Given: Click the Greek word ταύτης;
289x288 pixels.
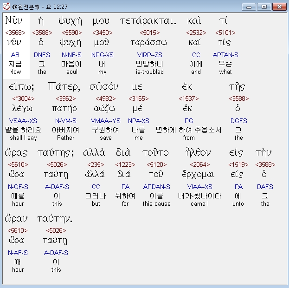Looking at the screenshot, I should pyautogui.click(x=56, y=153).
